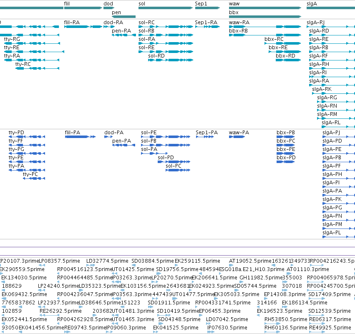The height and width of the screenshot is (334, 355).
Task: Click transcript bbx-RE
Action: click(x=285, y=52)
